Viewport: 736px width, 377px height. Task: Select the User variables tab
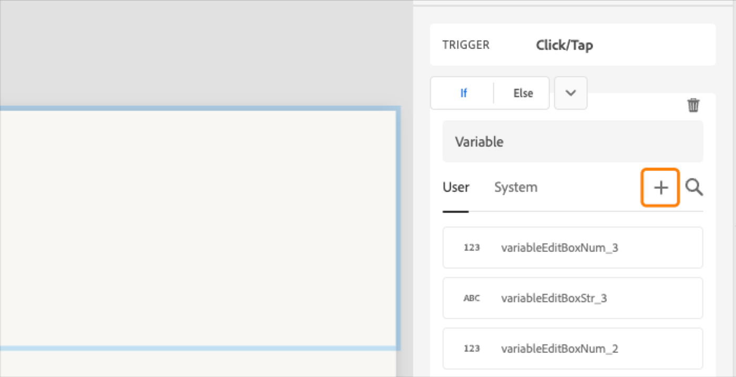456,187
